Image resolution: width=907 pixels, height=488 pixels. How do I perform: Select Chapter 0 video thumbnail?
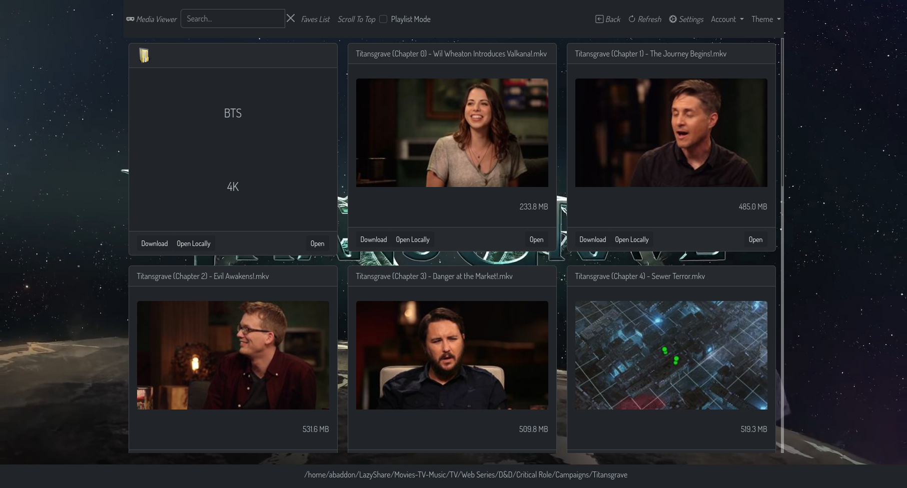coord(452,132)
